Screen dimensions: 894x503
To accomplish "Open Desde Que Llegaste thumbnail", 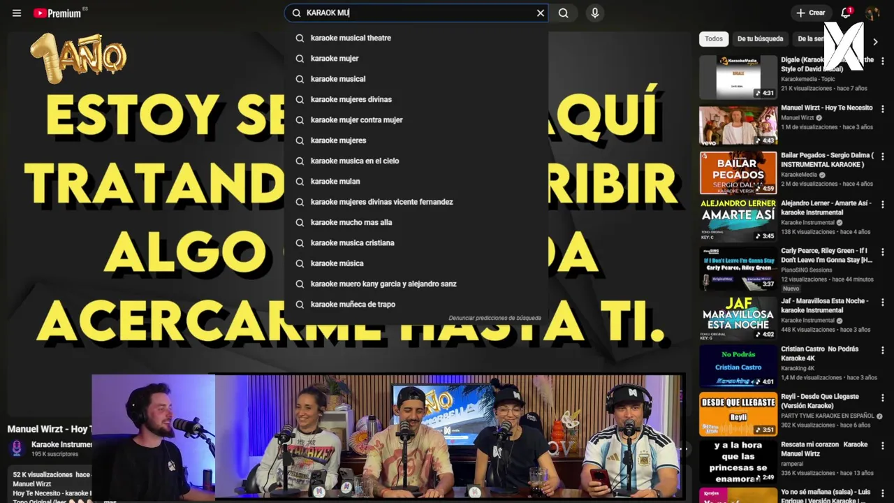I will [x=738, y=414].
